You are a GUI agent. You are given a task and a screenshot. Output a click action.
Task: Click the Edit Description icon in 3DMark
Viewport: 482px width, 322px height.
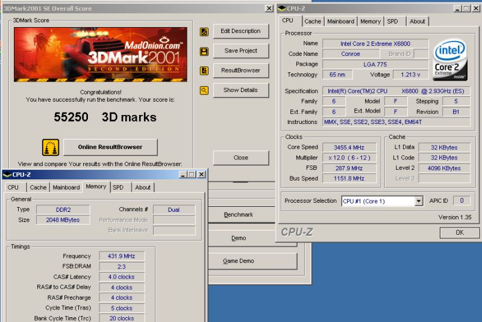coord(204,32)
